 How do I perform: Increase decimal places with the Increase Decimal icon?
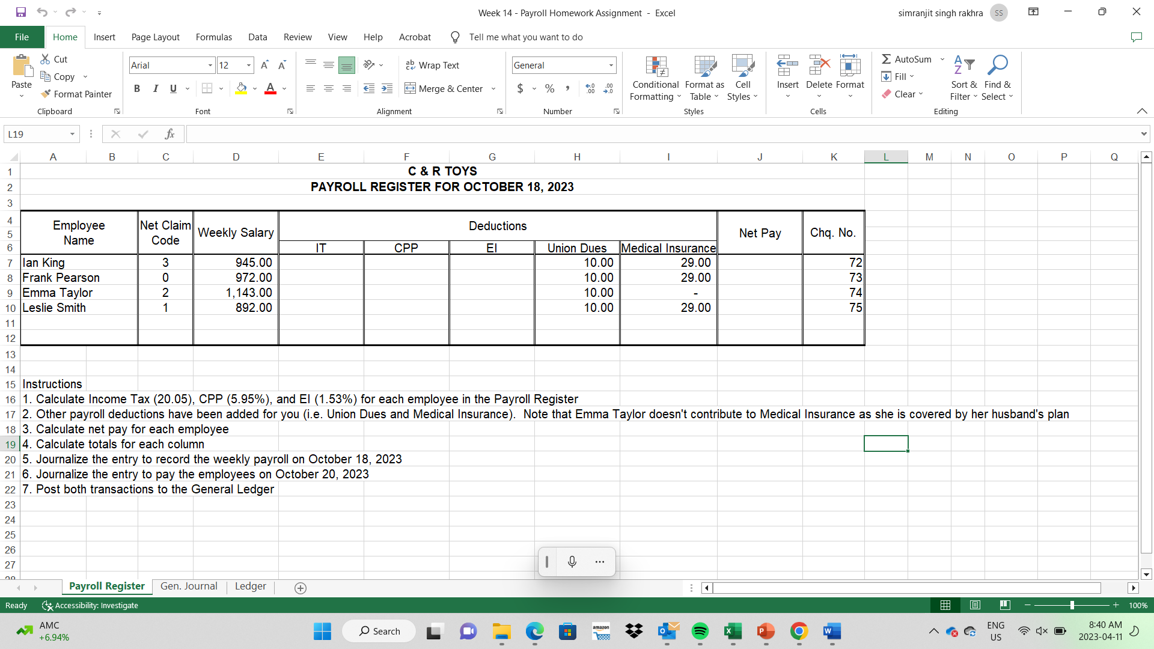(590, 88)
